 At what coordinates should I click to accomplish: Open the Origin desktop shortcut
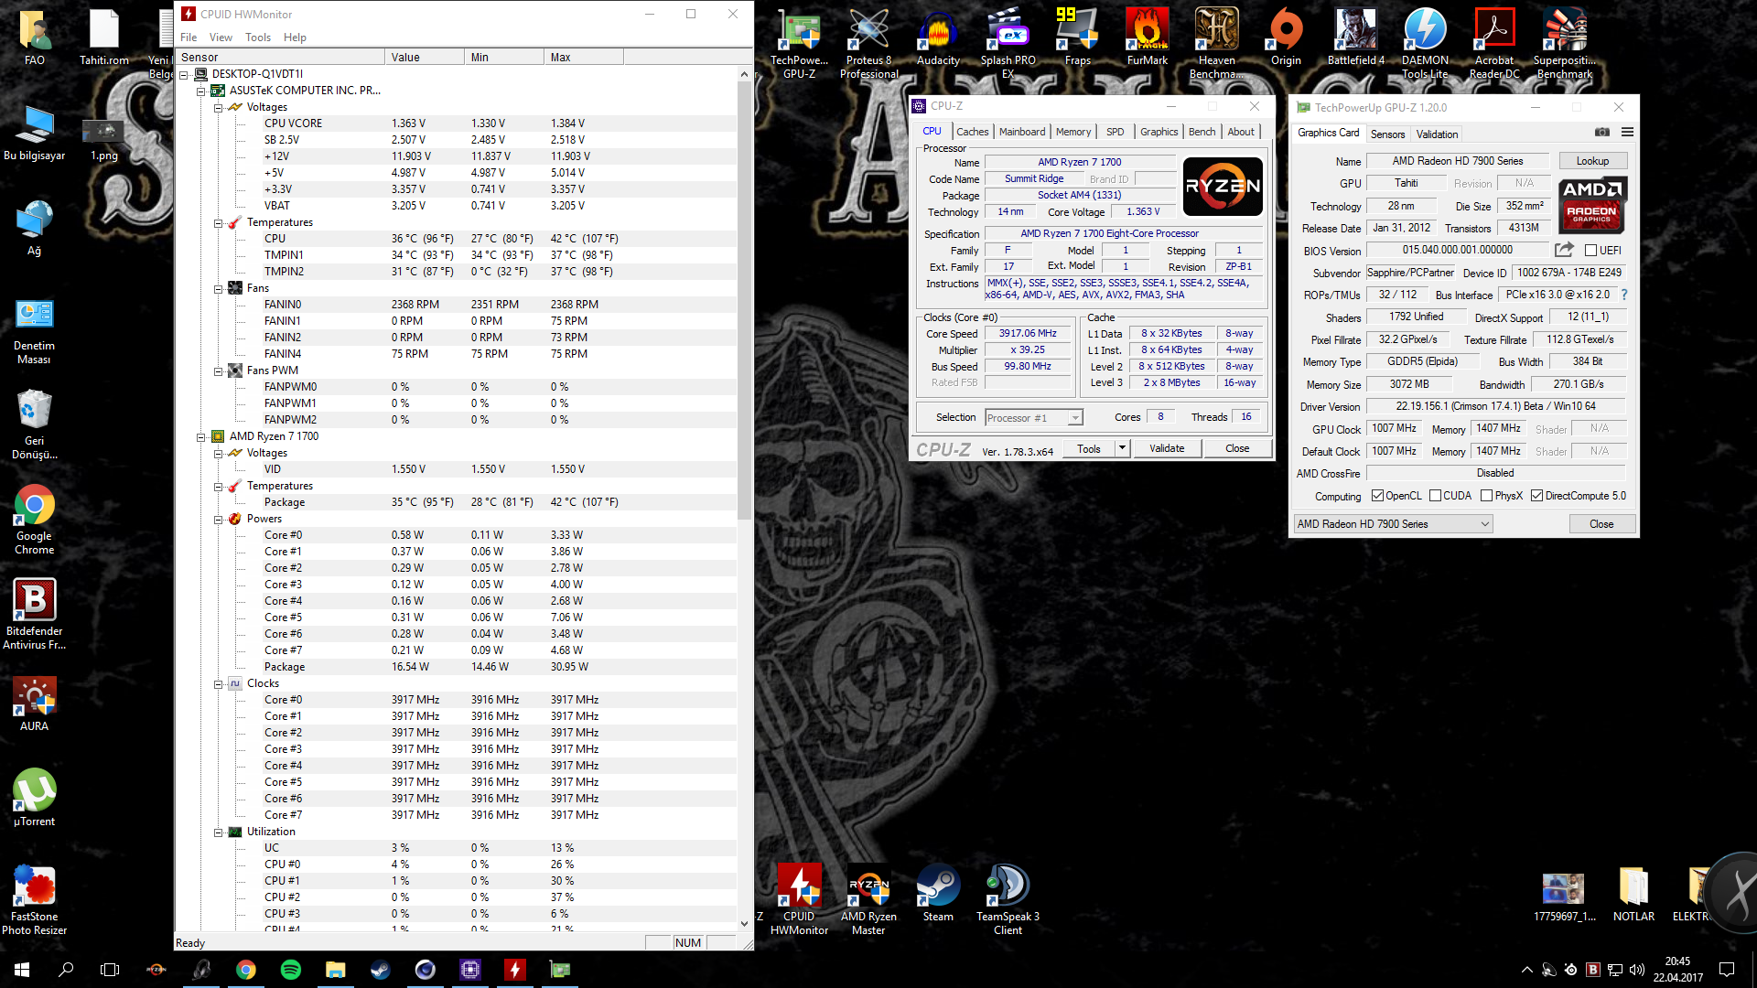tap(1286, 37)
